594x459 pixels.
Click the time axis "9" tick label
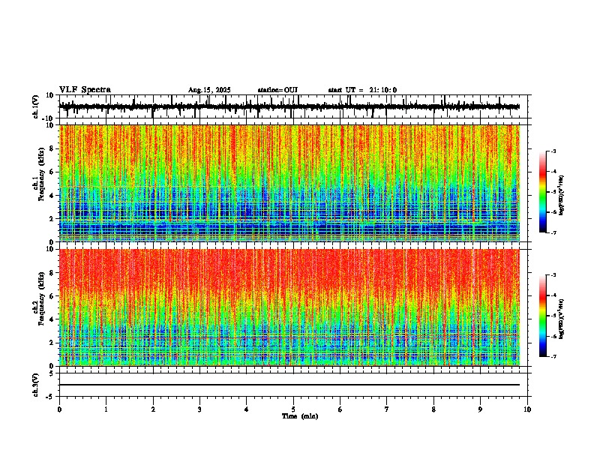coord(480,409)
